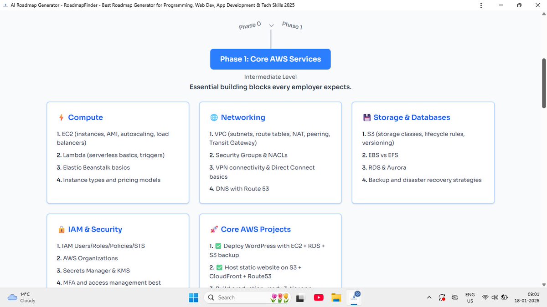Open the three-dot app menu in title bar
Viewport: 547px width, 307px height.
click(481, 5)
